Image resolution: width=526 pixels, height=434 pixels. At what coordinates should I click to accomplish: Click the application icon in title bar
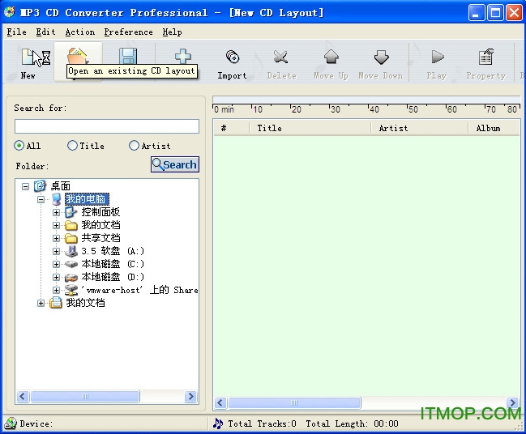[x=10, y=12]
